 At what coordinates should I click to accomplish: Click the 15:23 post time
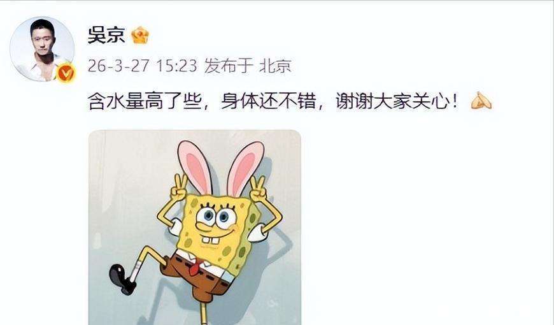tap(176, 66)
